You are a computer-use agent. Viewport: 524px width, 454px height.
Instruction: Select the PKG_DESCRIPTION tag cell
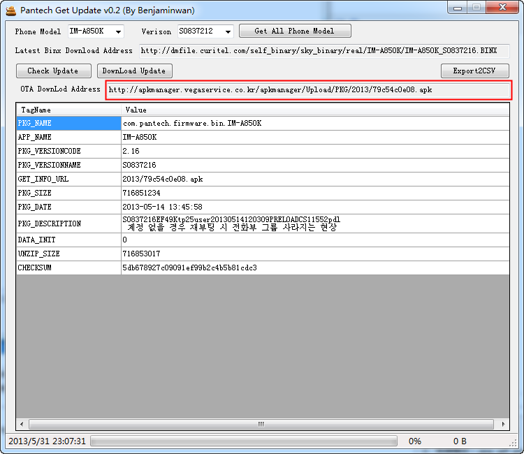tap(68, 224)
